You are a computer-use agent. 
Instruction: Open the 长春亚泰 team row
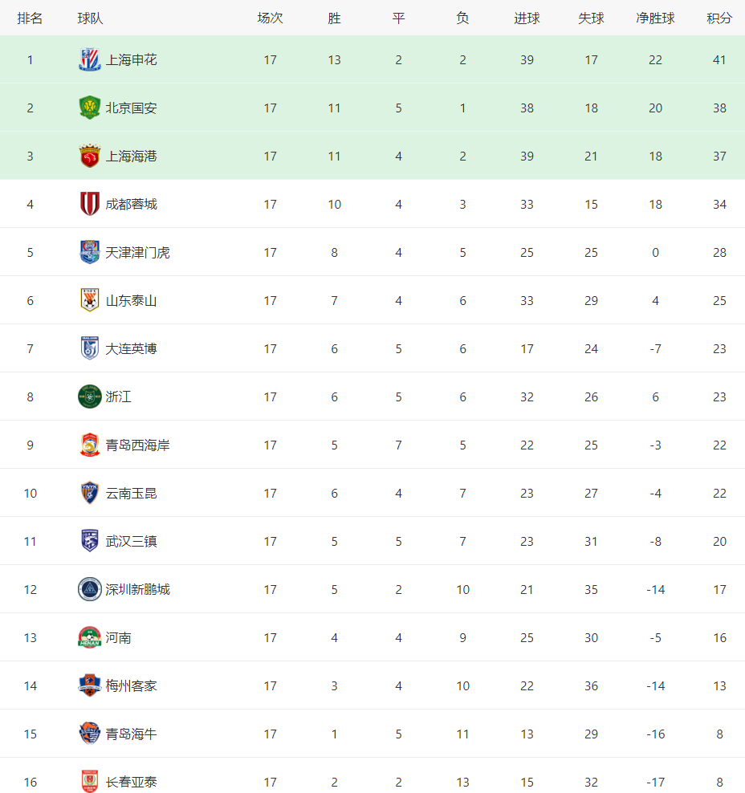372,776
